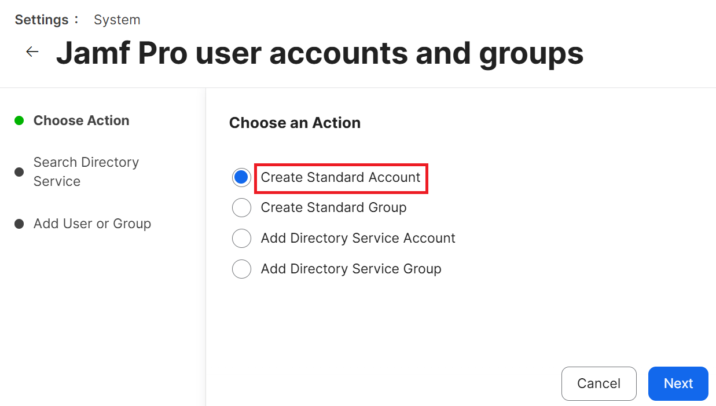Click the Choose an Action heading
The height and width of the screenshot is (406, 716).
pos(295,123)
